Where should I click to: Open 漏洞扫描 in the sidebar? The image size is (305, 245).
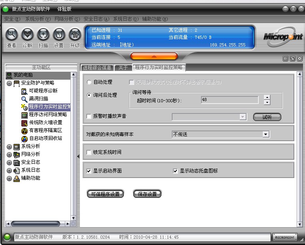point(38,99)
